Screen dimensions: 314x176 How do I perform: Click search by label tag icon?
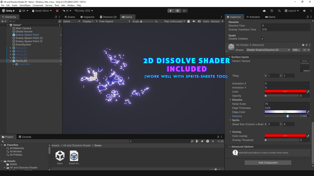[x=202, y=141]
